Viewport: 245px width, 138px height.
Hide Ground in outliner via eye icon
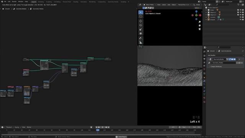(240, 20)
